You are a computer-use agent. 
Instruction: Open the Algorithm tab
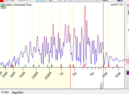pos(18,93)
